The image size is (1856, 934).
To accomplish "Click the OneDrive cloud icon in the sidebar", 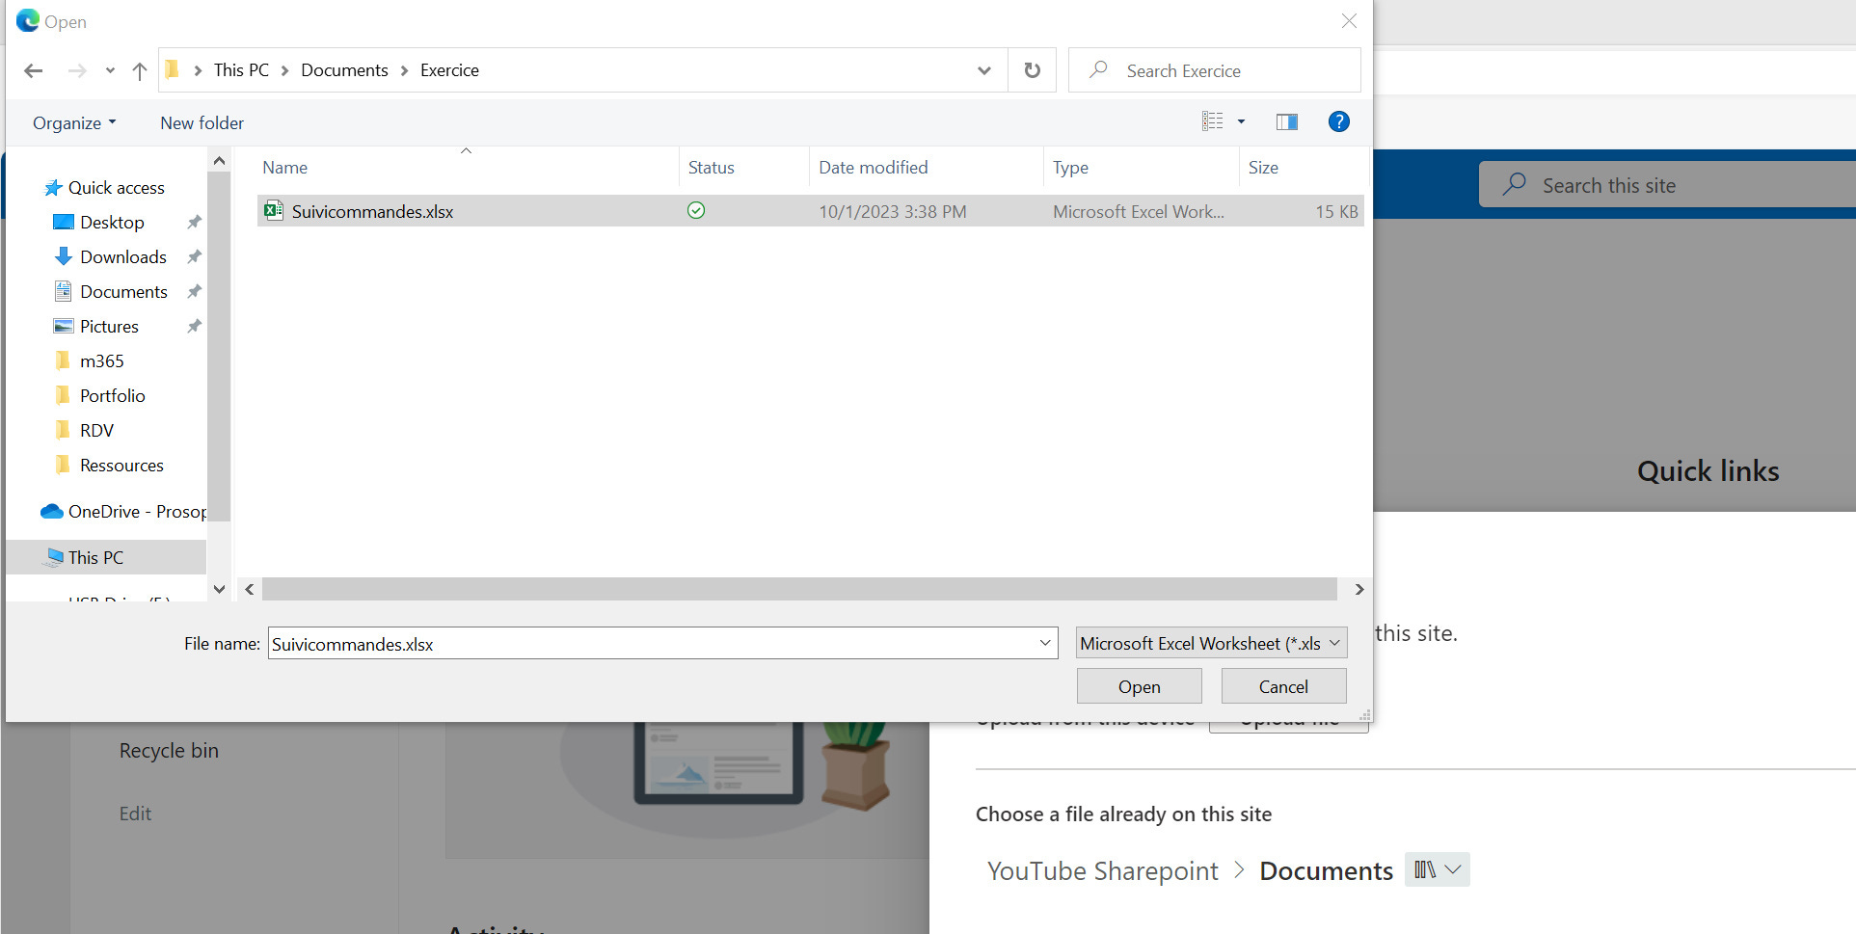I will click(x=50, y=511).
